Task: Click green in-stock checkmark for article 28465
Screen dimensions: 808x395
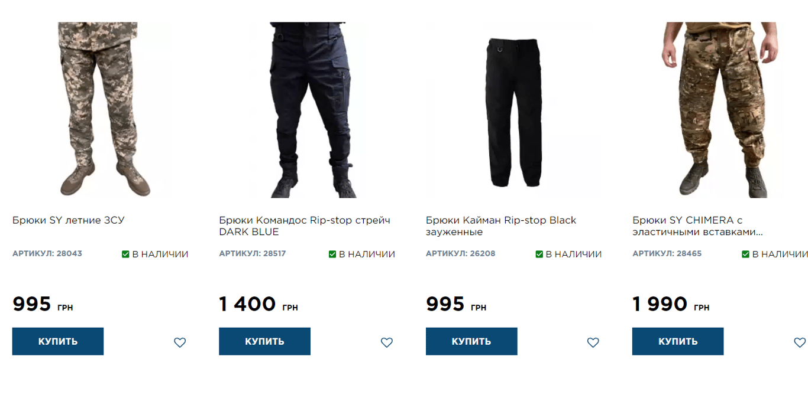Action: 746,254
